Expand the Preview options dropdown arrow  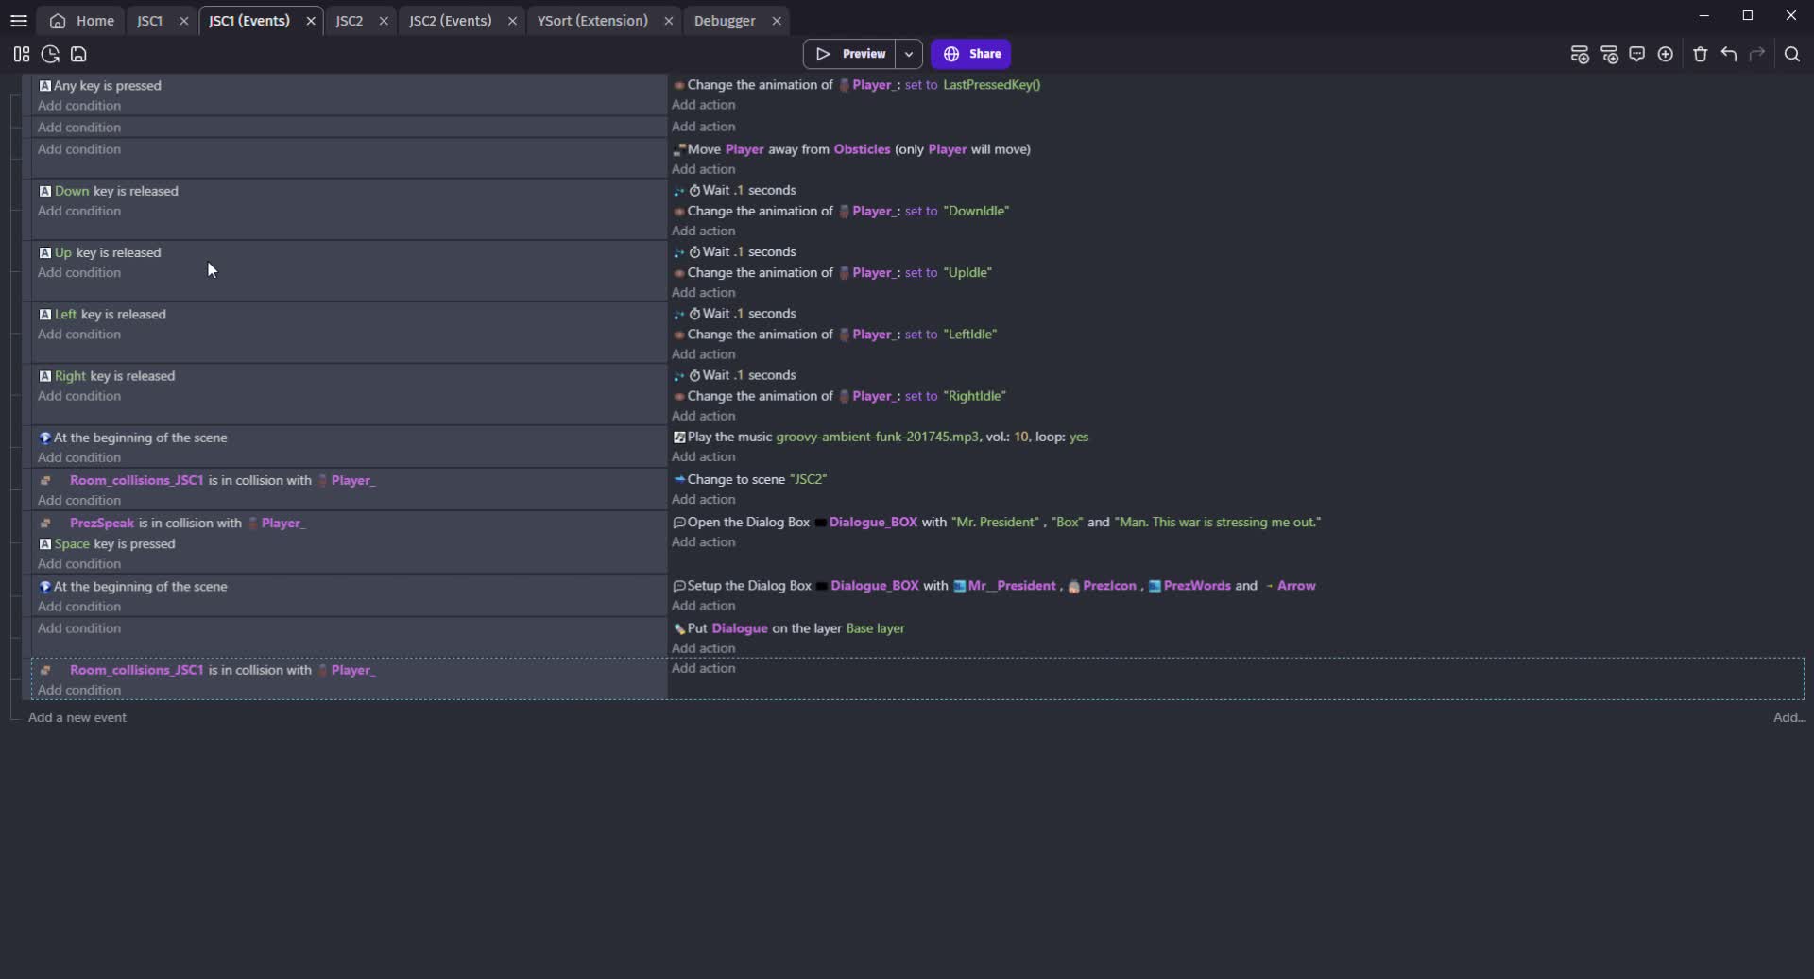pos(908,54)
